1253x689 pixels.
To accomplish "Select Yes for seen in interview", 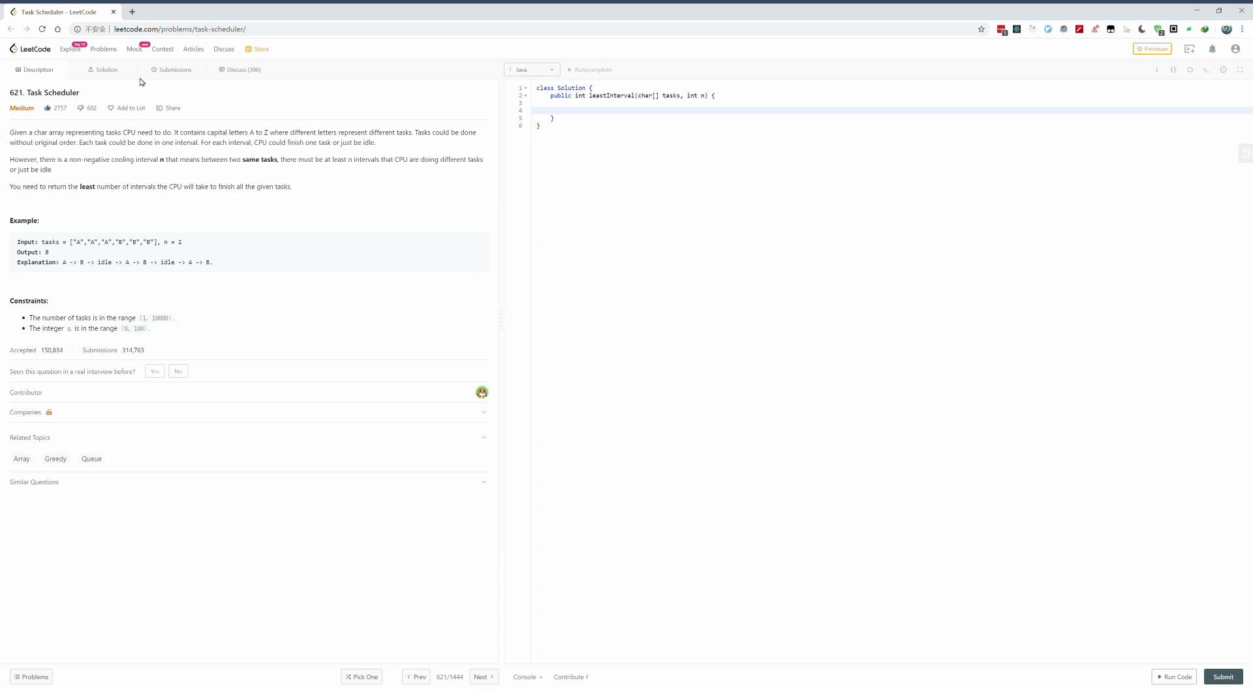I will point(155,371).
